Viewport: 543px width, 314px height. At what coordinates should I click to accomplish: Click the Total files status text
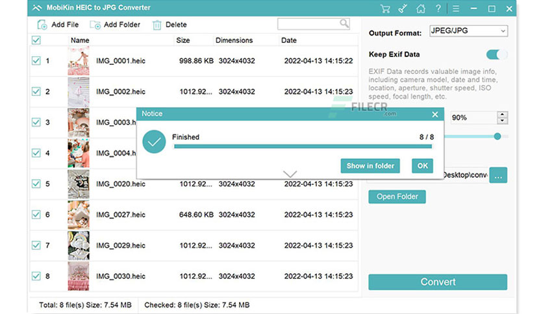pyautogui.click(x=85, y=306)
